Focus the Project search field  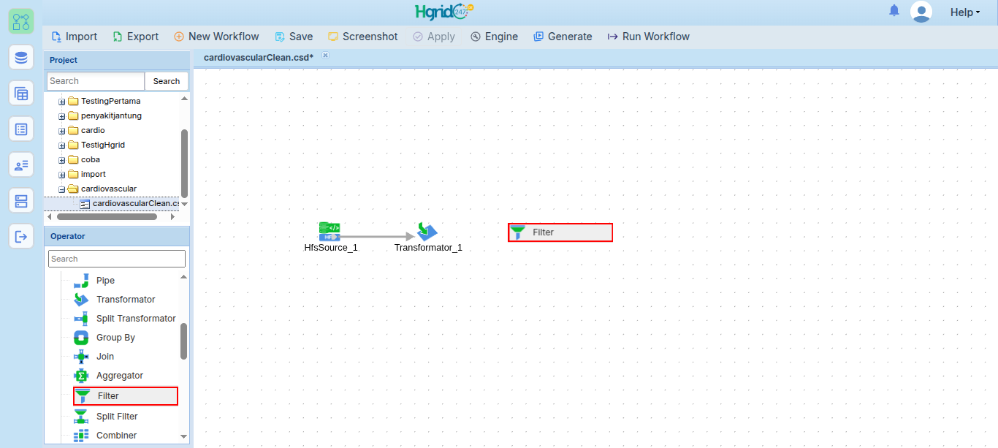(96, 81)
